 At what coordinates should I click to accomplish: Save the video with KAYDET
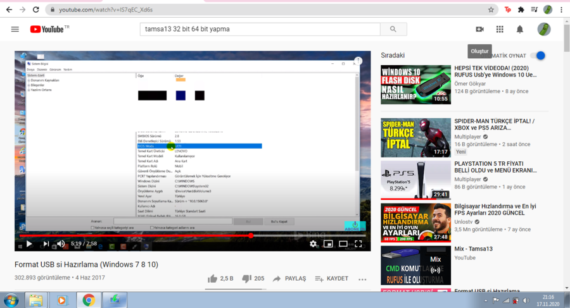pyautogui.click(x=331, y=278)
